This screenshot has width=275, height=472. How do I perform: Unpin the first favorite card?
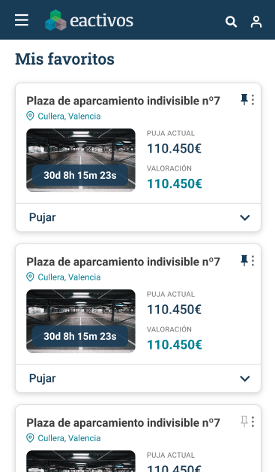244,100
